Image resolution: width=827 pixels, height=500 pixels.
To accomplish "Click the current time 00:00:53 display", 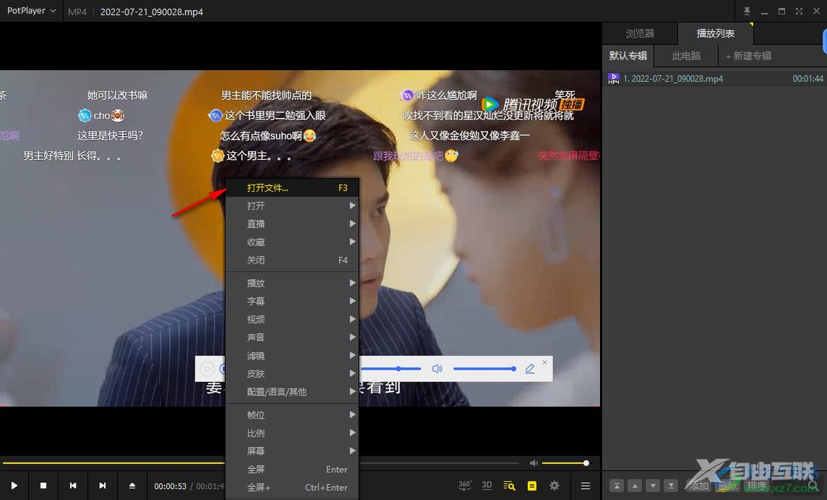I will (171, 486).
